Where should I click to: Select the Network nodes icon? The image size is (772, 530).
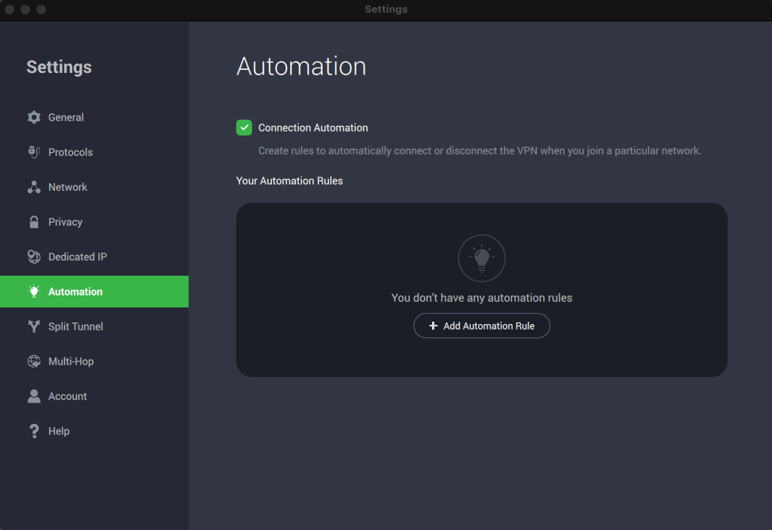[x=34, y=187]
